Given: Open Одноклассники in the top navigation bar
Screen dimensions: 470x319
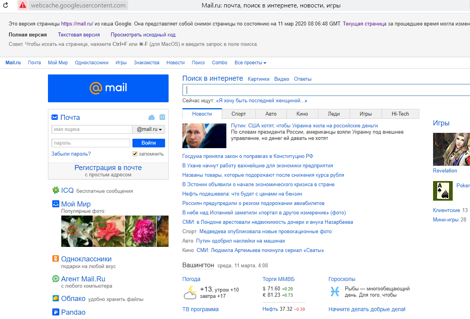Looking at the screenshot, I should 92,62.
